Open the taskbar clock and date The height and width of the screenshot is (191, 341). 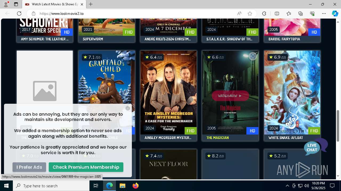318,186
